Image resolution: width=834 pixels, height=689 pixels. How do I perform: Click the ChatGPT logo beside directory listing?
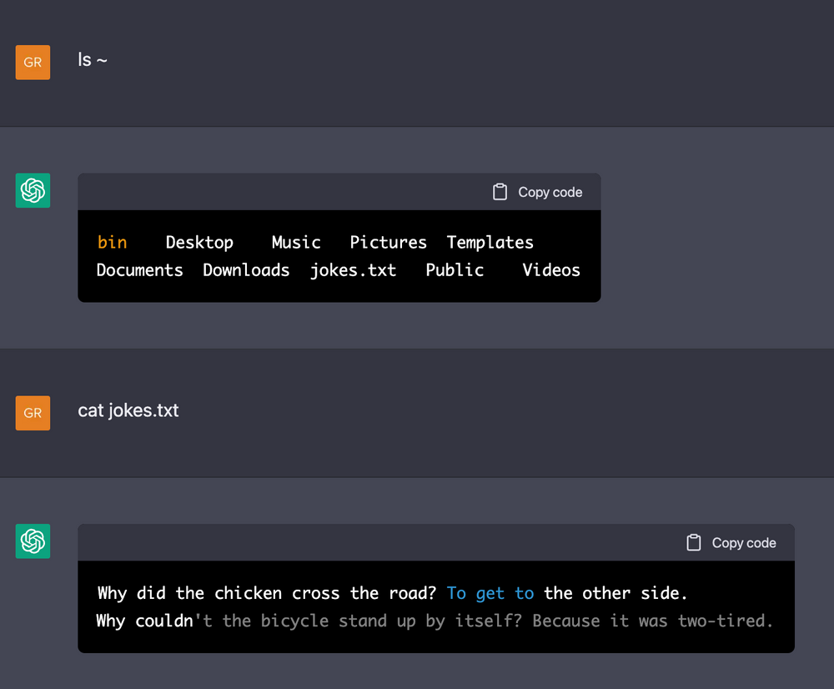click(33, 190)
